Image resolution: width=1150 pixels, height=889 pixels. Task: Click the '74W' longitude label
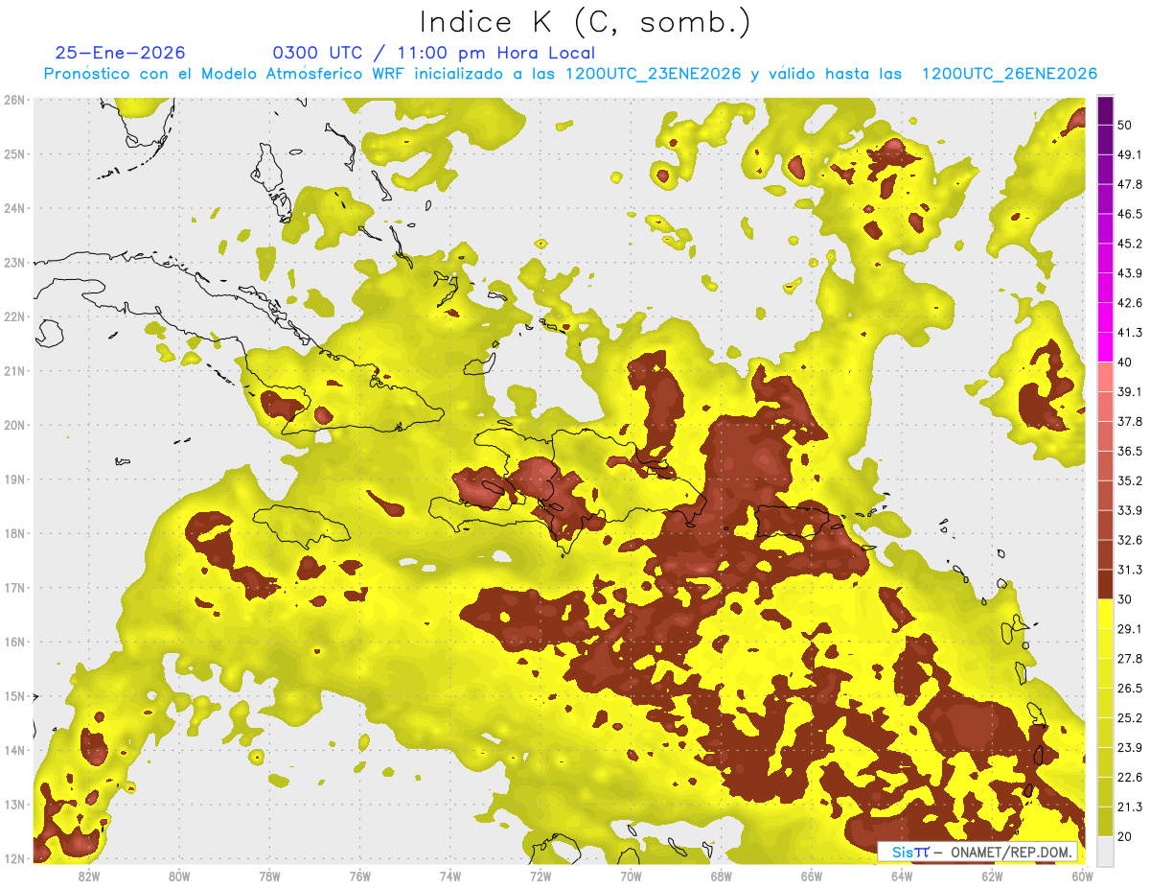coord(450,876)
